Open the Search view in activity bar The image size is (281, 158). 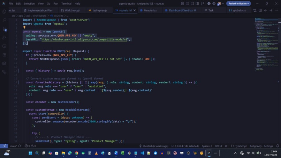pyautogui.click(x=4, y=20)
